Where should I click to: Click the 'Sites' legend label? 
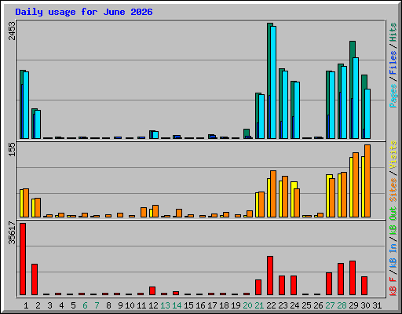pos(393,190)
